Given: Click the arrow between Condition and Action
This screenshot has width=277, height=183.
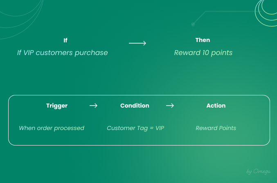Looking at the screenshot, I should coord(170,106).
